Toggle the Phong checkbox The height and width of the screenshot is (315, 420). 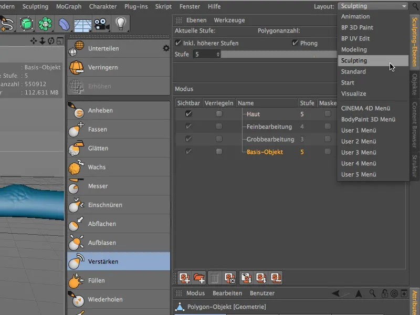pos(295,43)
